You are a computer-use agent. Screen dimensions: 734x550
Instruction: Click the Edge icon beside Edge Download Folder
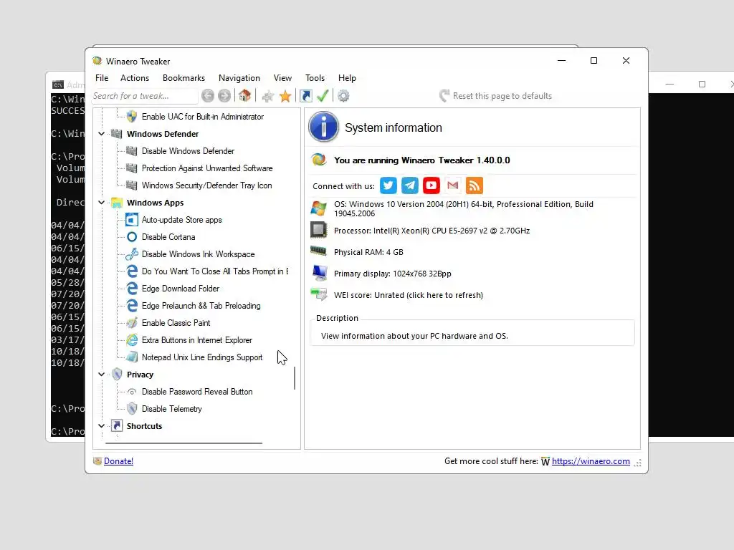click(x=132, y=289)
